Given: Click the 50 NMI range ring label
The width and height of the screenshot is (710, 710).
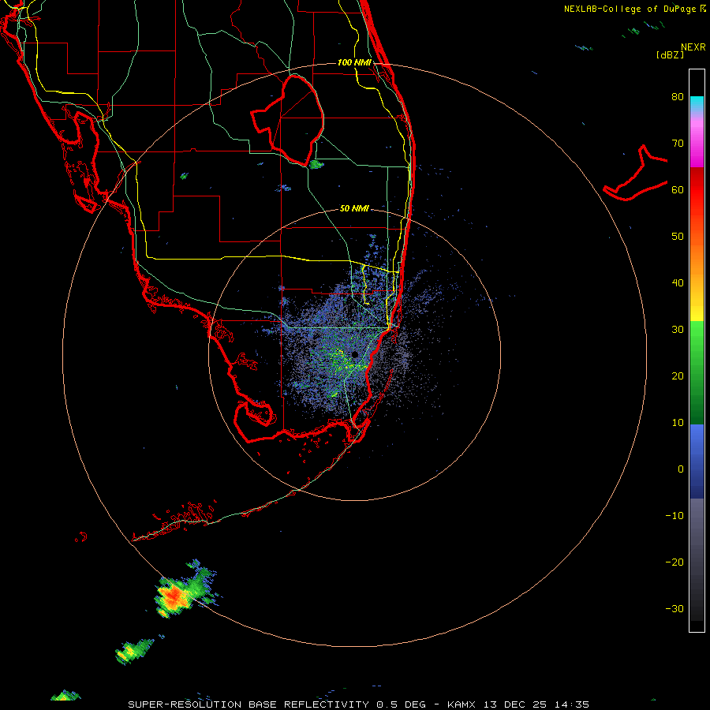Looking at the screenshot, I should [x=354, y=208].
